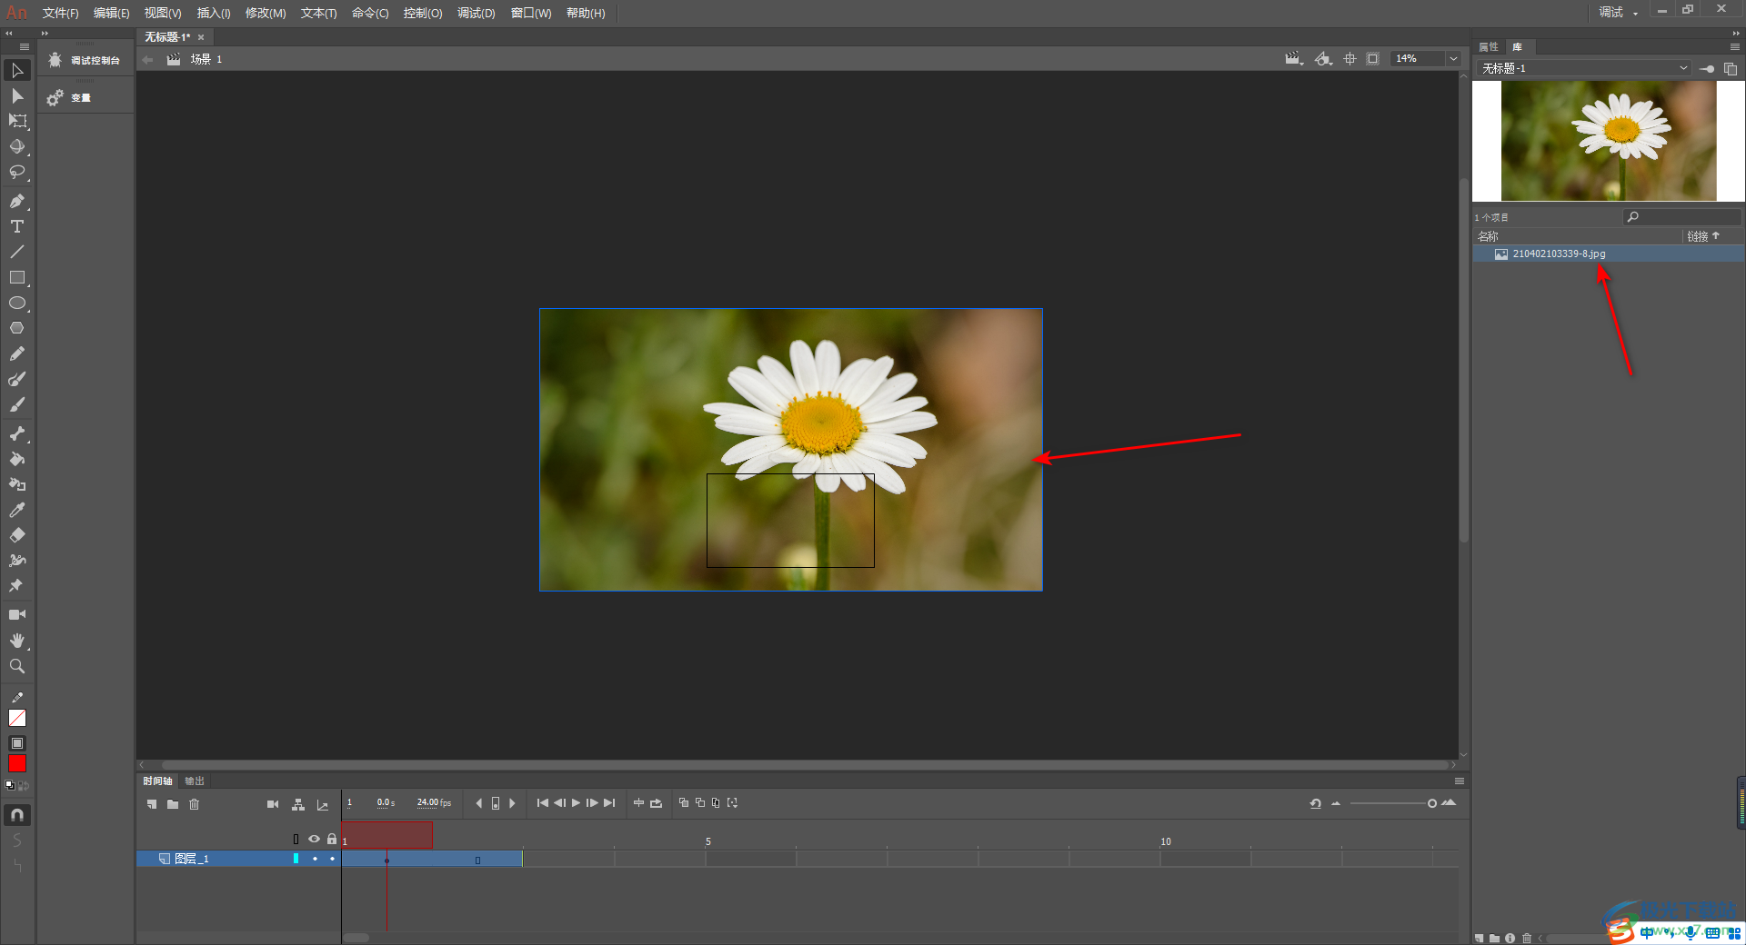
Task: Select the Line tool
Action: point(17,252)
